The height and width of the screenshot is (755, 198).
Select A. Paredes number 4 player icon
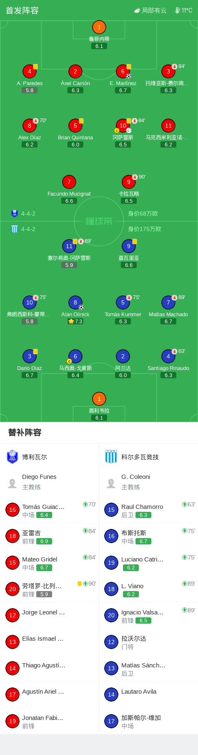tap(29, 71)
